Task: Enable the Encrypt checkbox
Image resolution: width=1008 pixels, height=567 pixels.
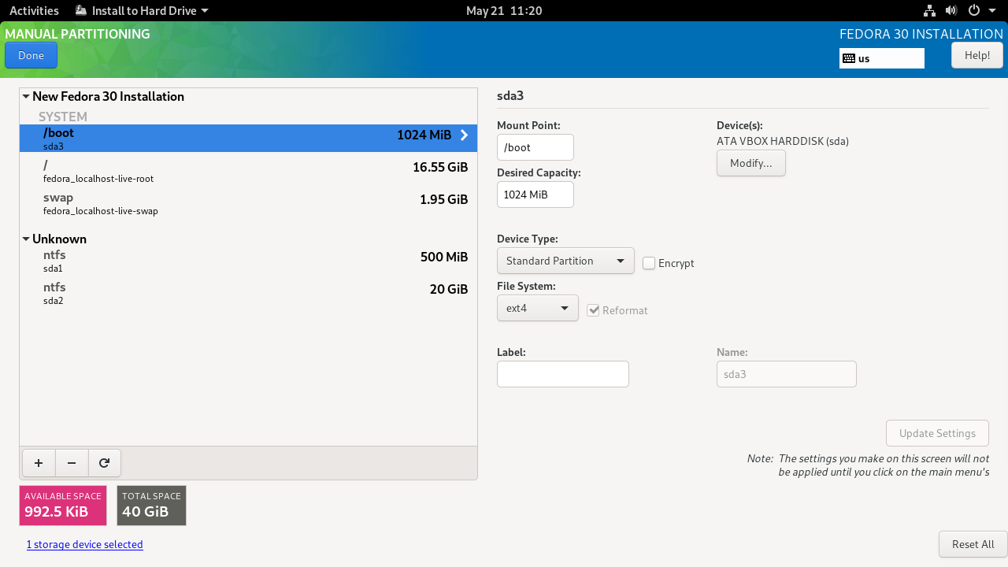Action: click(x=649, y=263)
